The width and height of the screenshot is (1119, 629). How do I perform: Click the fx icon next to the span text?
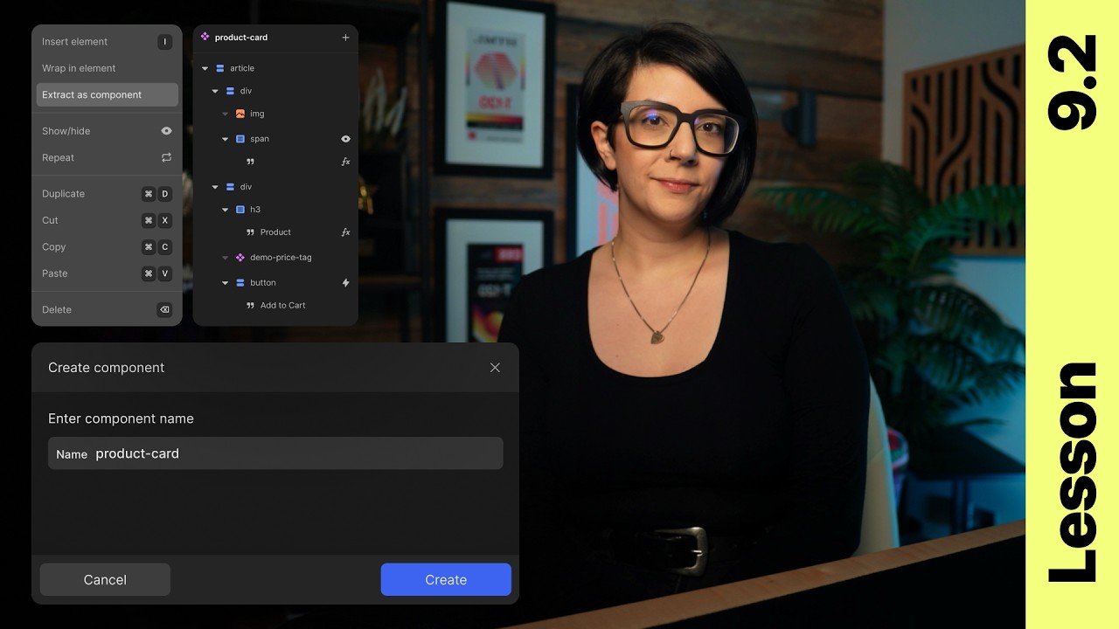(x=345, y=162)
